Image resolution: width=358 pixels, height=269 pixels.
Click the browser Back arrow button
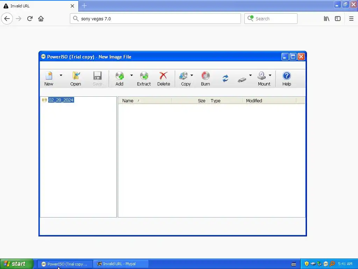7,19
